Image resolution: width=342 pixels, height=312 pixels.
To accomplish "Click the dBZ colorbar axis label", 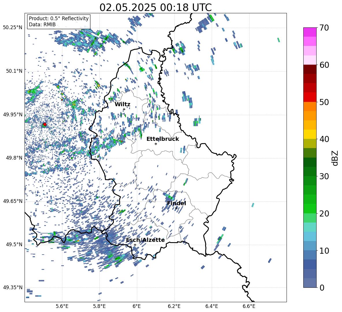I will (x=335, y=158).
